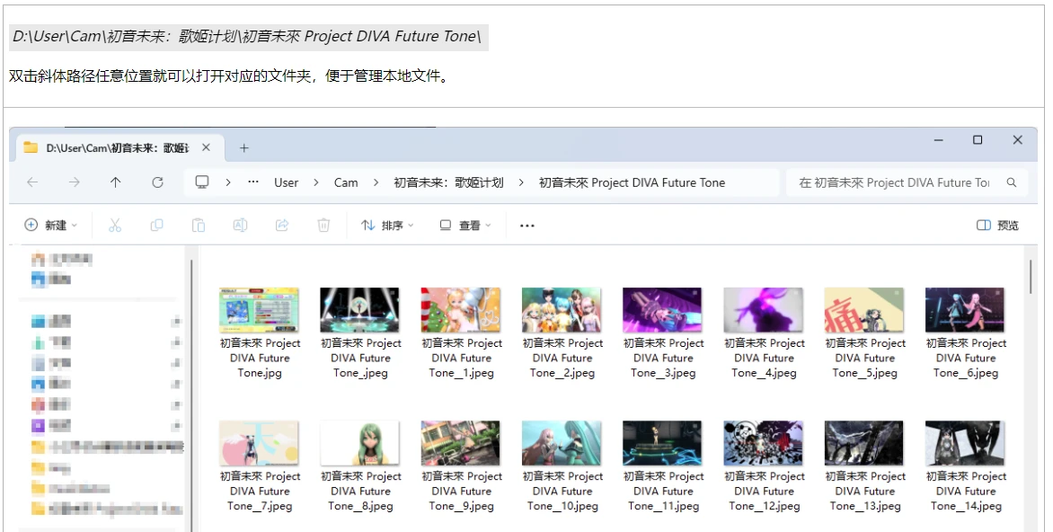1053x532 pixels.
Task: Close the current Explorer tab
Action: pyautogui.click(x=206, y=147)
